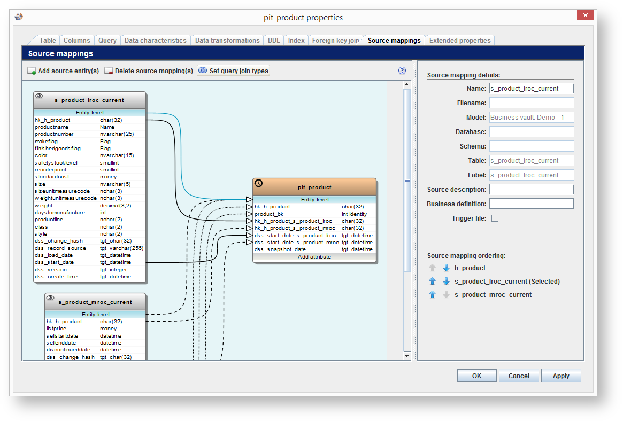This screenshot has height=422, width=623.
Task: Open the Extended properties tab
Action: [459, 41]
